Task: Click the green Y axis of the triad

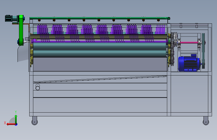Action: (x=16, y=119)
